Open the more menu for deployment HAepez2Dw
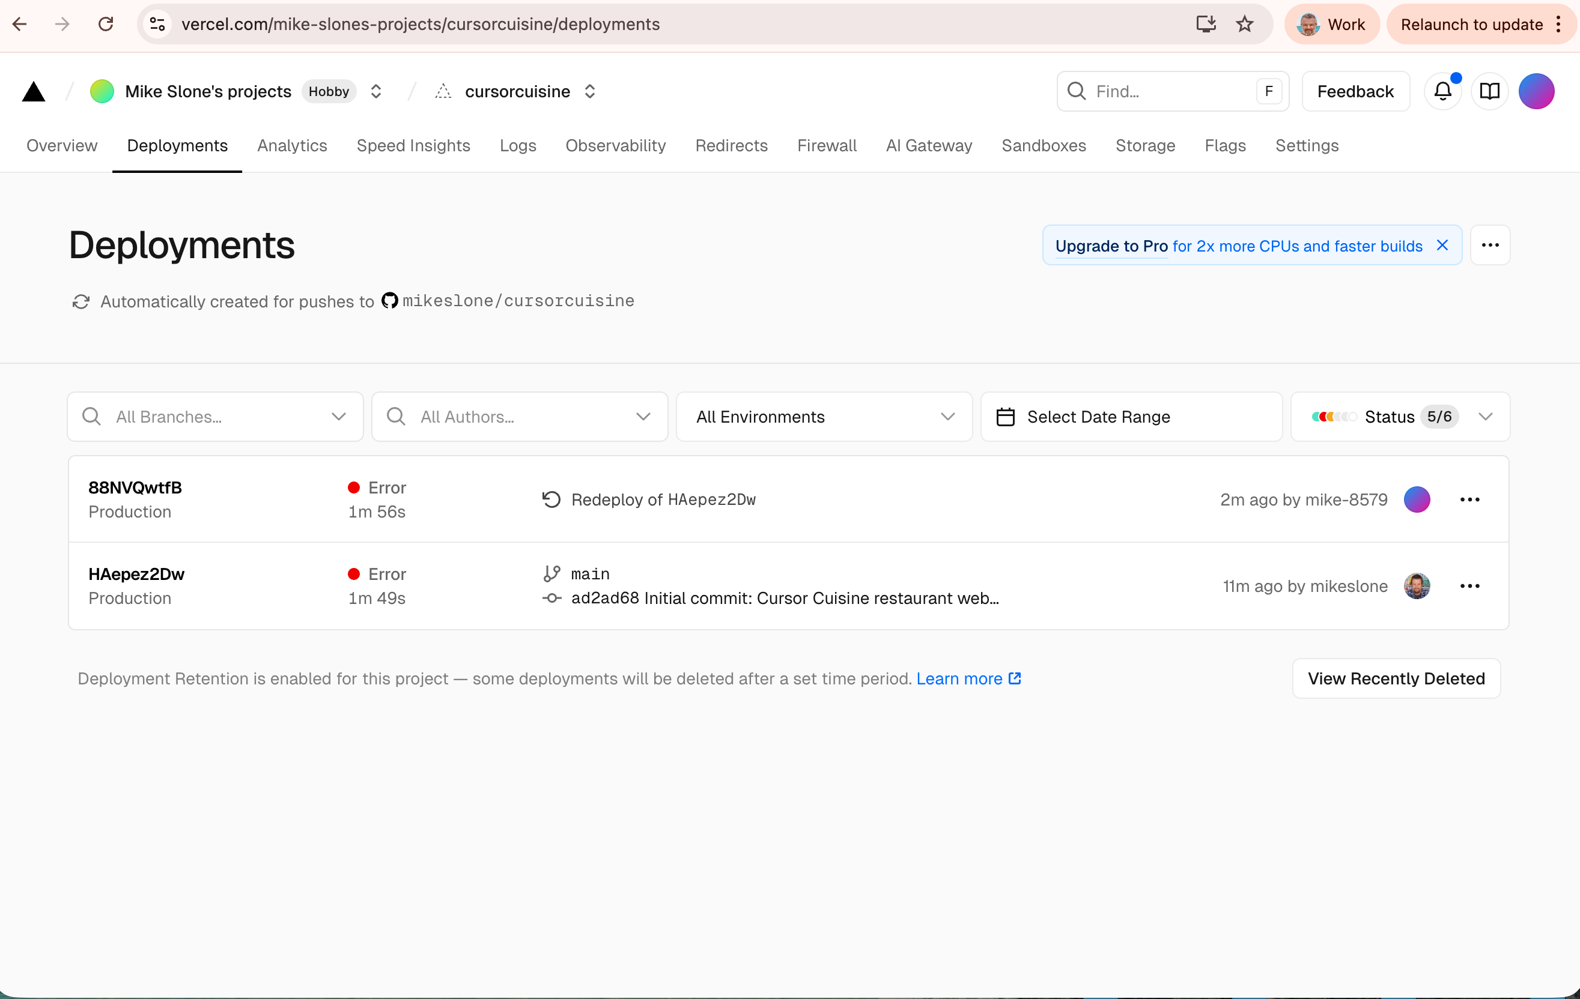Screen dimensions: 1580x999 point(1469,586)
